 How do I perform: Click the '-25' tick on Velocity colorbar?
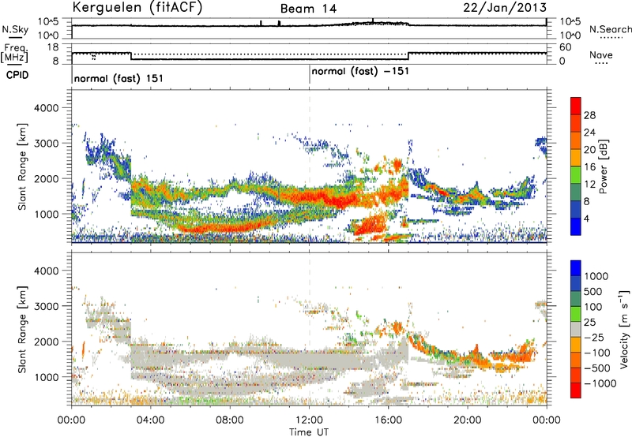click(x=594, y=337)
